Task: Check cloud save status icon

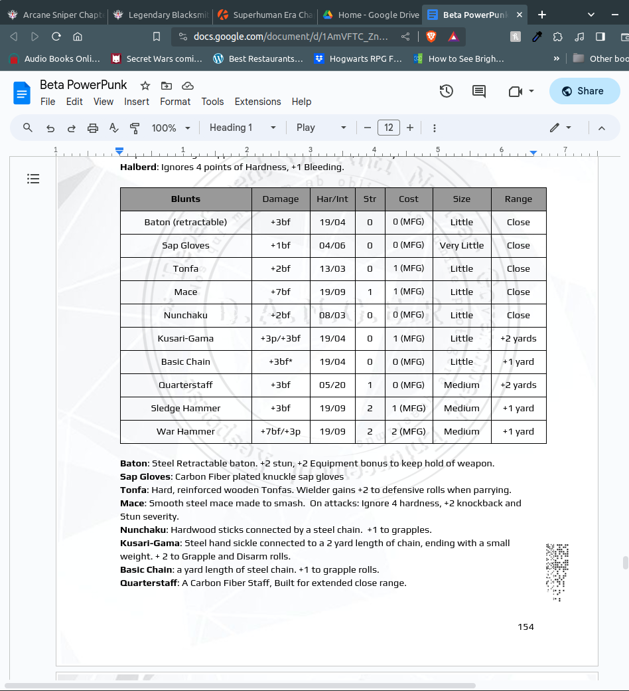Action: click(188, 86)
